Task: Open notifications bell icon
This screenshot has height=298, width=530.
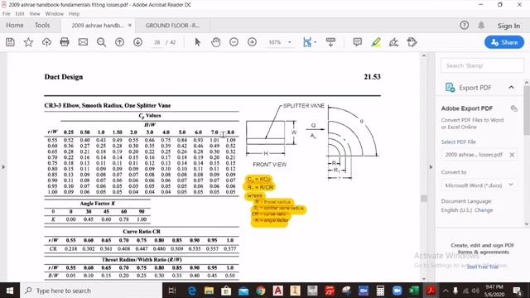Action: 481,26
